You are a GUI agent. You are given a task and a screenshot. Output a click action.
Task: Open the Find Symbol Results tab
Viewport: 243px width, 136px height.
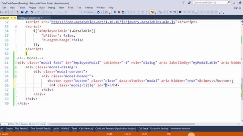tap(41, 128)
